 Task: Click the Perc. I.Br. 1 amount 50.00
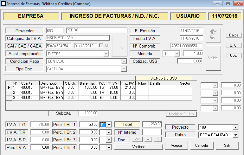88,125
